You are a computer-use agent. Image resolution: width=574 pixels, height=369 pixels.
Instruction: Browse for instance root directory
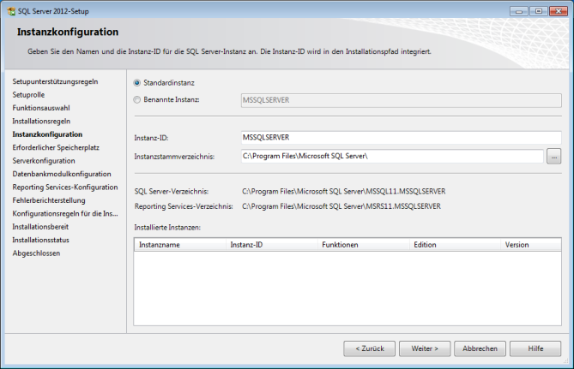553,156
